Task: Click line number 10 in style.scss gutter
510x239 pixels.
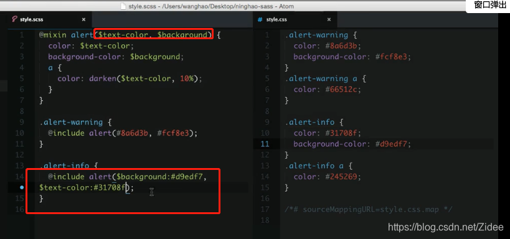Action: pyautogui.click(x=19, y=133)
